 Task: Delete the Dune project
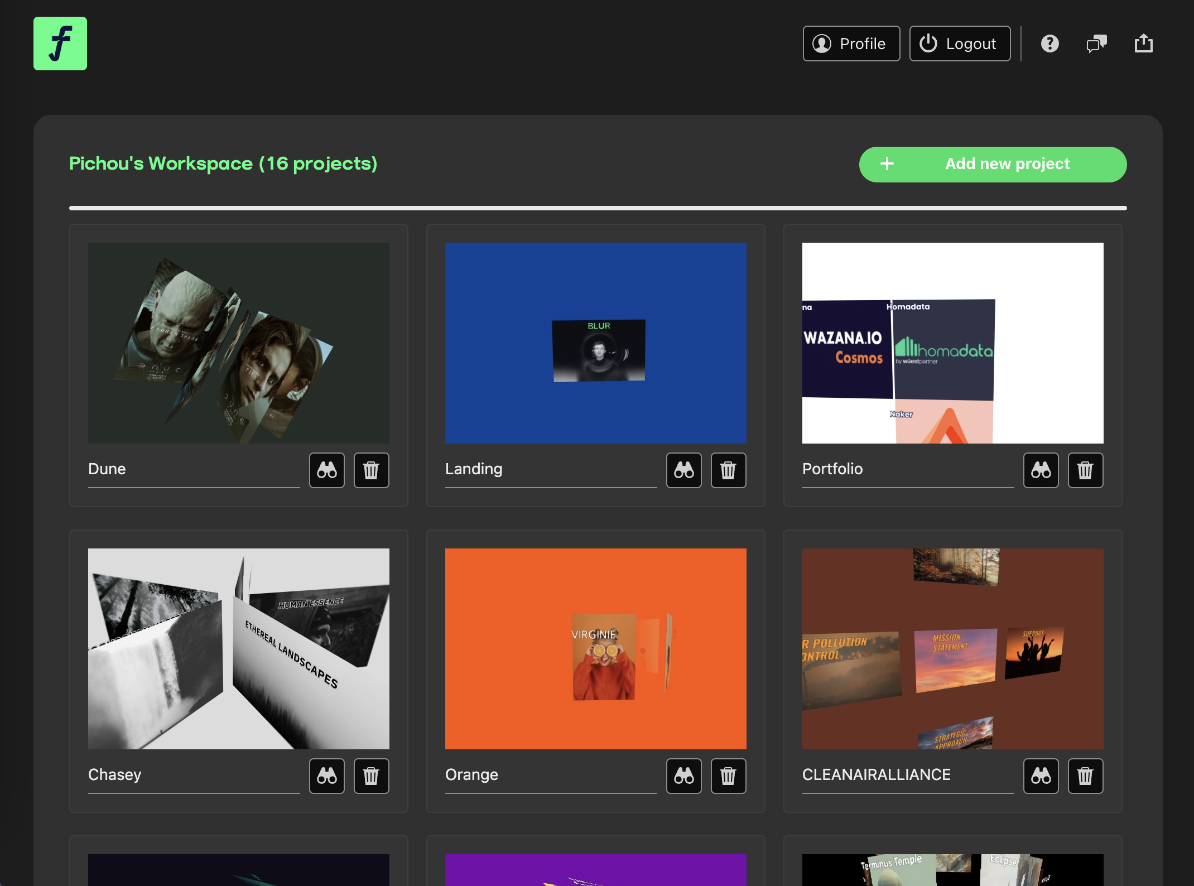(372, 470)
